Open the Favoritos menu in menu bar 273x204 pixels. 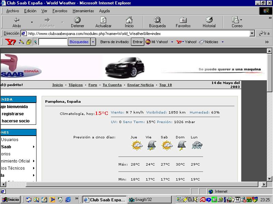tap(60, 11)
